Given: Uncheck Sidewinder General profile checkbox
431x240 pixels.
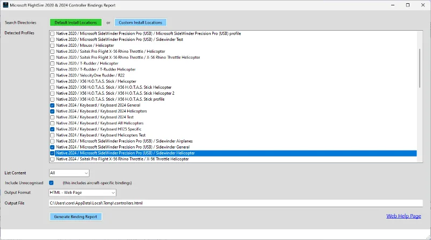Looking at the screenshot, I should coord(52,147).
